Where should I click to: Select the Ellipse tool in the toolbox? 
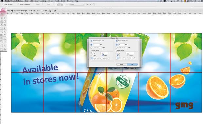click(1, 21)
